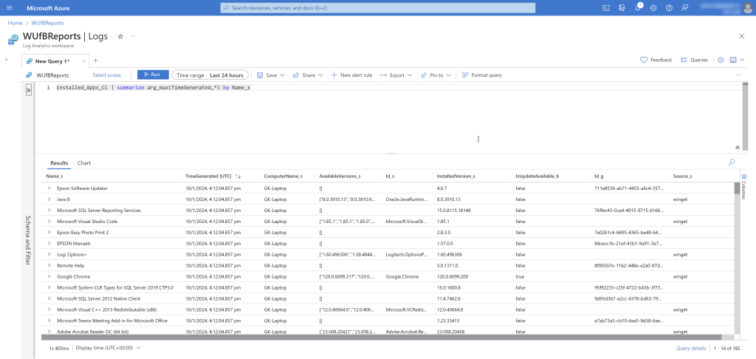Go to Home breadcrumb
Viewport: 756px width, 359px height.
point(15,23)
